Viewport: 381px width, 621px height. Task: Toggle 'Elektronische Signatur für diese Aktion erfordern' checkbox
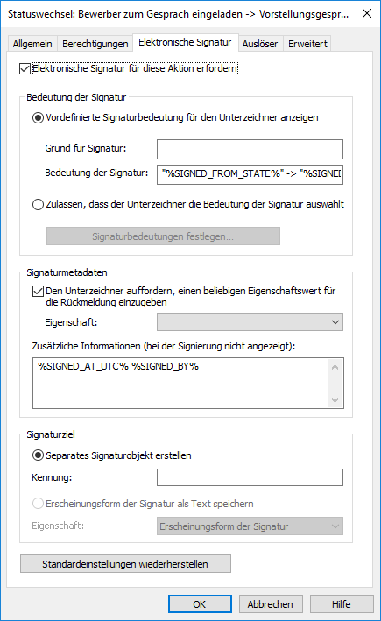[x=25, y=68]
